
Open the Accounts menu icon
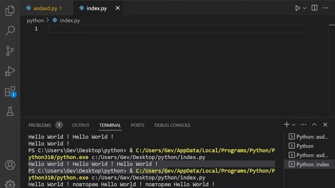pos(10,165)
